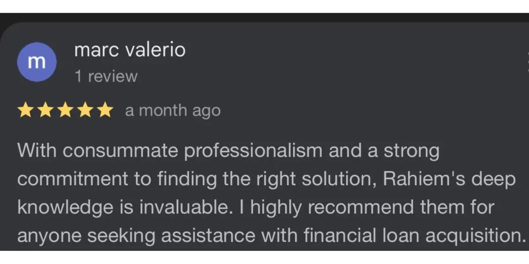
Task: Click the first yellow rating star
Action: [26, 110]
